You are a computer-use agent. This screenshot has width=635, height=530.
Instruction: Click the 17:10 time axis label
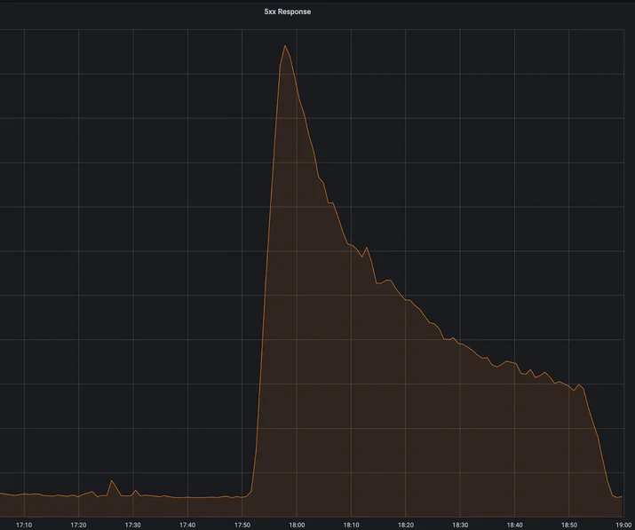tap(24, 526)
